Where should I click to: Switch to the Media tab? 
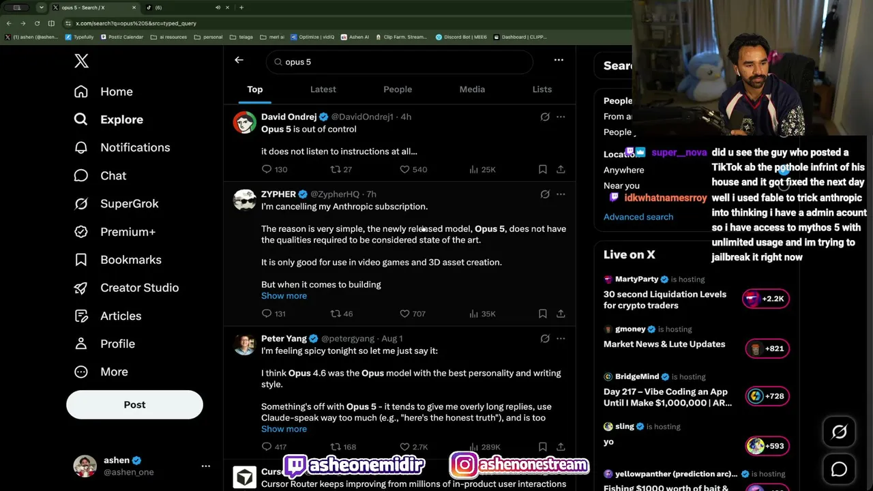click(472, 89)
